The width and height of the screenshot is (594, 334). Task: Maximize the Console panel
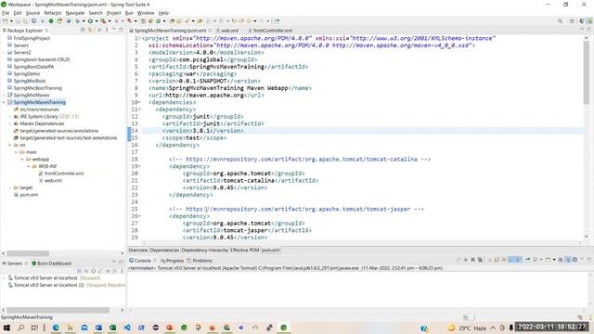(589, 260)
